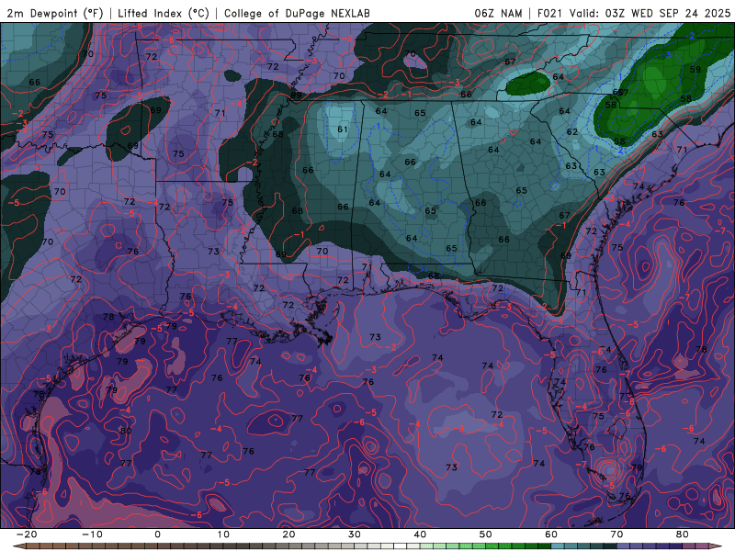735x551 pixels.
Task: Click the 30 label on the color scale
Action: click(x=355, y=534)
